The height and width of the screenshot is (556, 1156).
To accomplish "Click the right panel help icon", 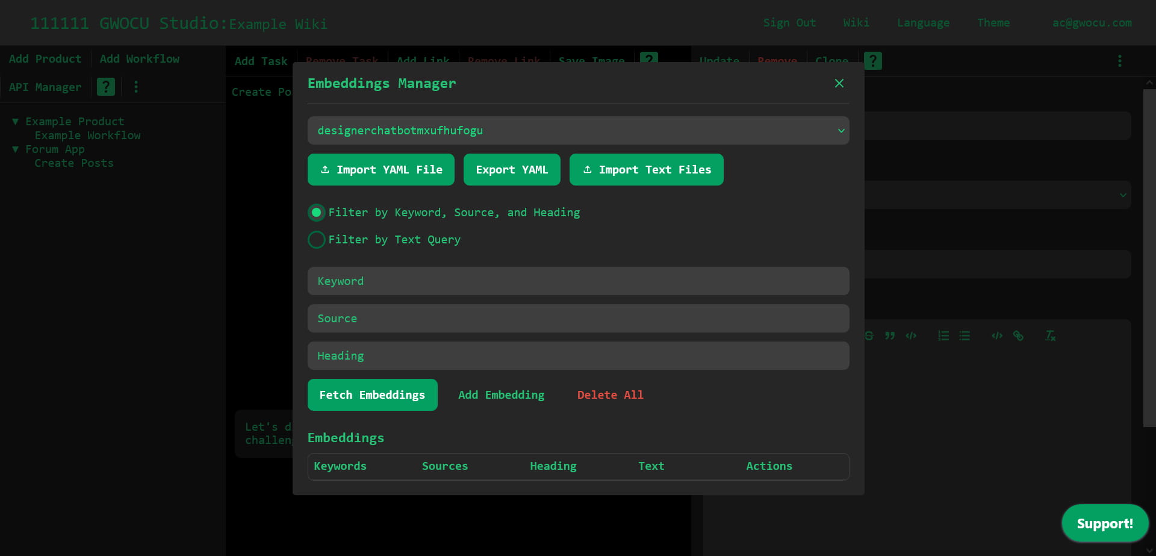I will 873,61.
